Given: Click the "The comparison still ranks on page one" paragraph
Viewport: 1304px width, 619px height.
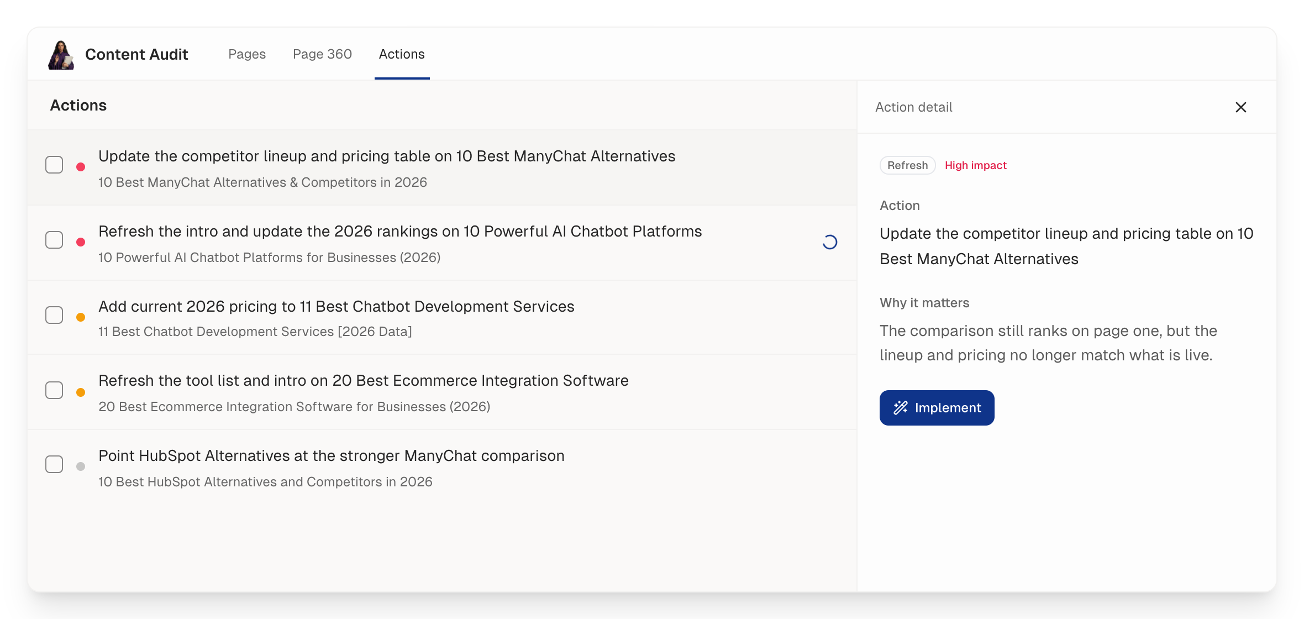Looking at the screenshot, I should pyautogui.click(x=1048, y=343).
